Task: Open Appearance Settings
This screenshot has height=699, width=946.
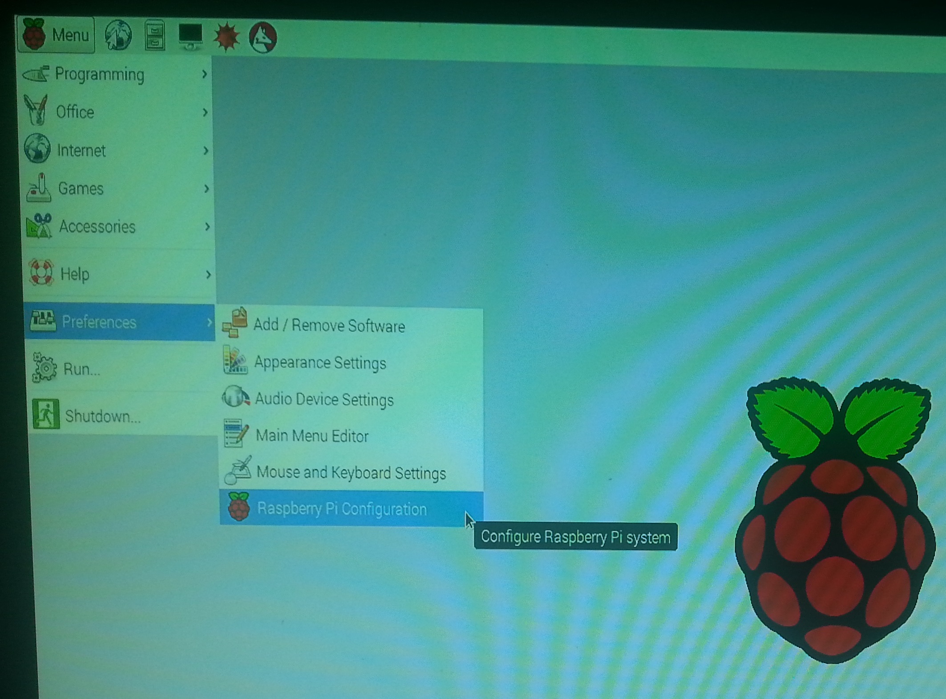Action: [x=351, y=363]
